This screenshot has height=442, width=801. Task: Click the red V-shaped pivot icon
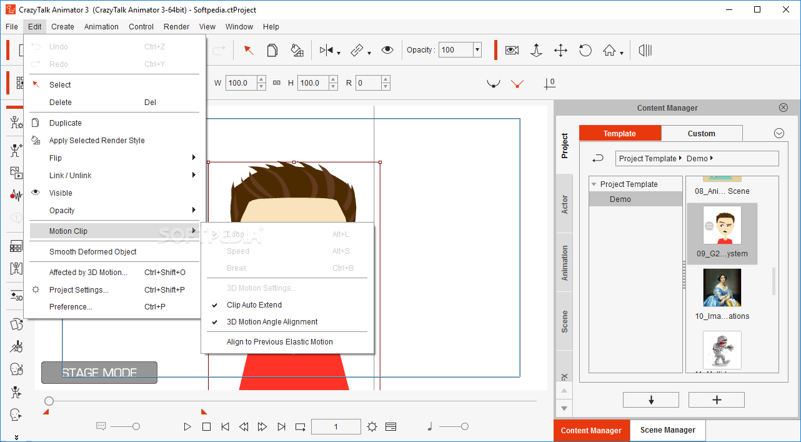point(517,83)
